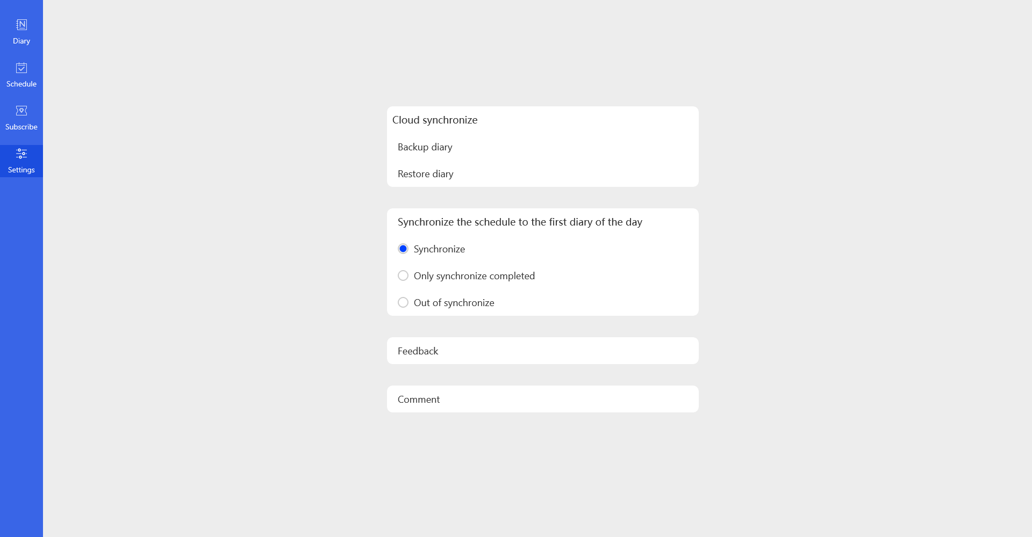
Task: Choose the 'Out of synchronize' radio circle
Action: pyautogui.click(x=403, y=302)
